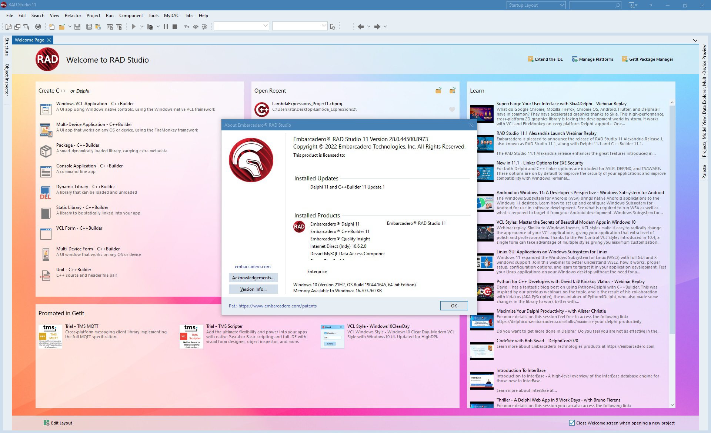Open the Structure side panel tab
The width and height of the screenshot is (711, 433).
point(7,47)
